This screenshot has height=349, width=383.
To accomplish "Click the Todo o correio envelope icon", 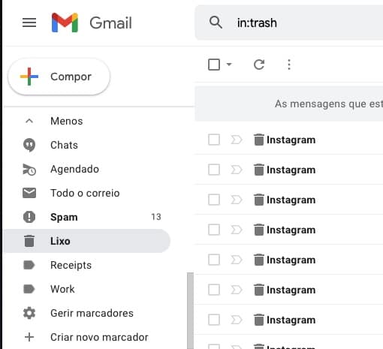I will coord(29,193).
